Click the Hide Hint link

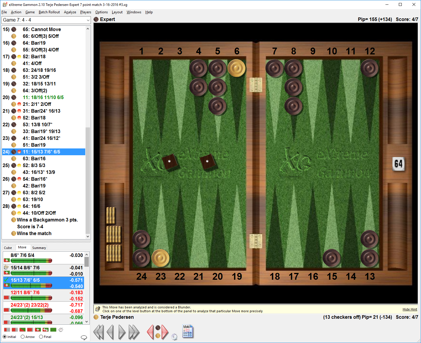pyautogui.click(x=409, y=309)
